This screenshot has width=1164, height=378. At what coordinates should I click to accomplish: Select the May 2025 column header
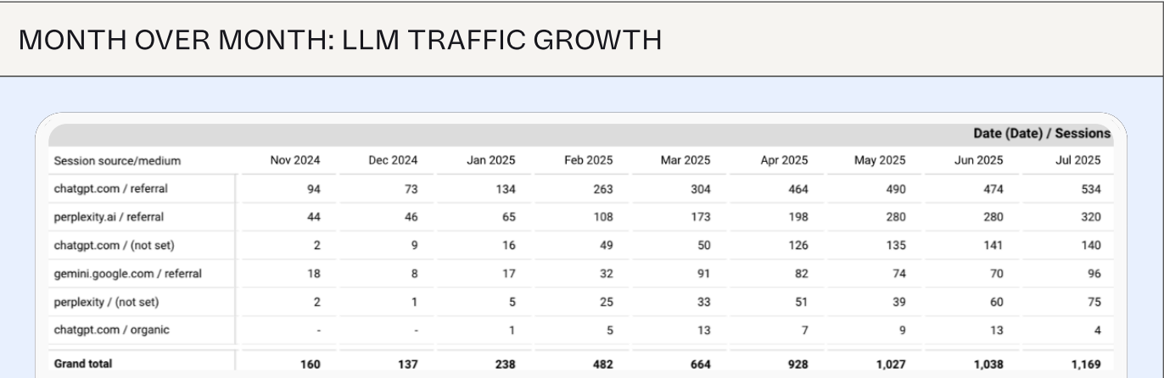880,160
